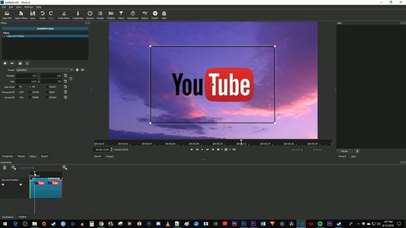Zoom out the keyframes timeline
Screen dimensions: 406x228
pos(13,168)
